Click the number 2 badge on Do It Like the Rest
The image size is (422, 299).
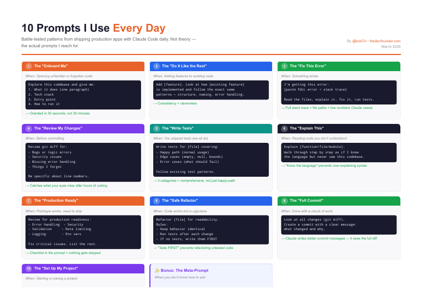[x=157, y=66]
